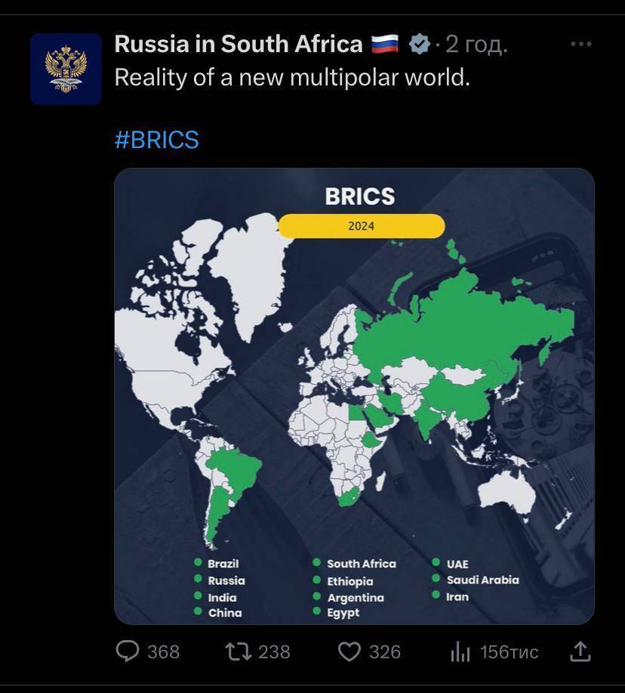Open the BRICS map image
The height and width of the screenshot is (693, 625).
coord(355,396)
